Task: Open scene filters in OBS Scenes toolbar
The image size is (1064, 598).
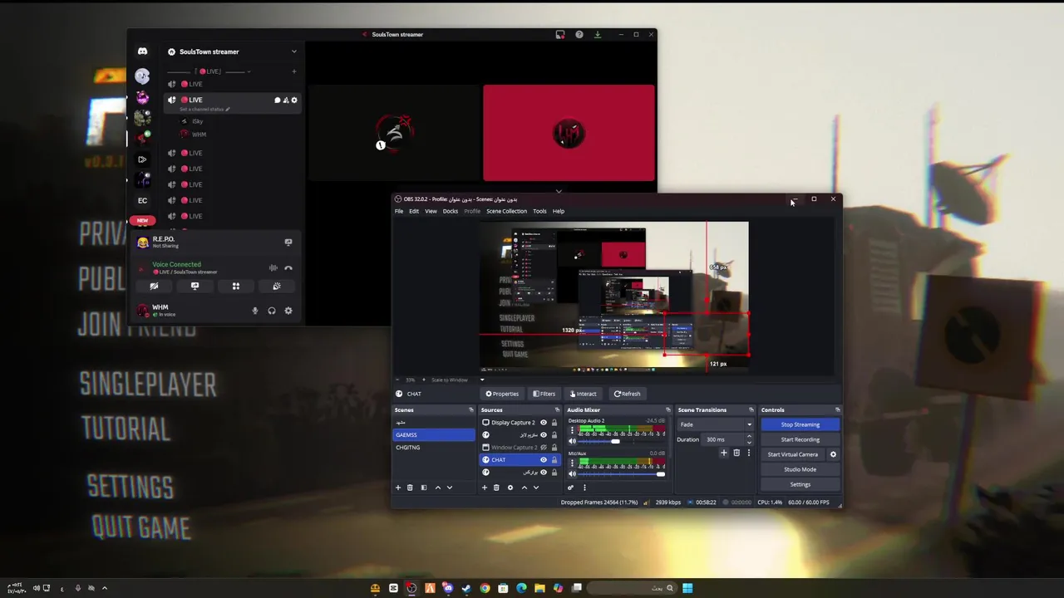Action: click(x=424, y=488)
